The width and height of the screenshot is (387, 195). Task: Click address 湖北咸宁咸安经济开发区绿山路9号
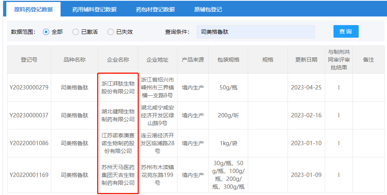click(157, 115)
